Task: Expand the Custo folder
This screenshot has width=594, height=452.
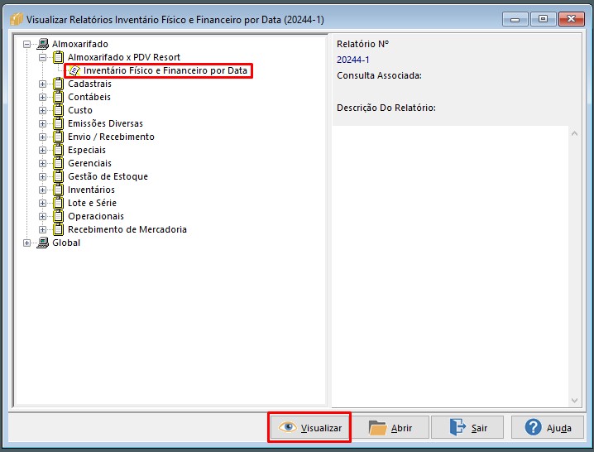Action: click(42, 111)
